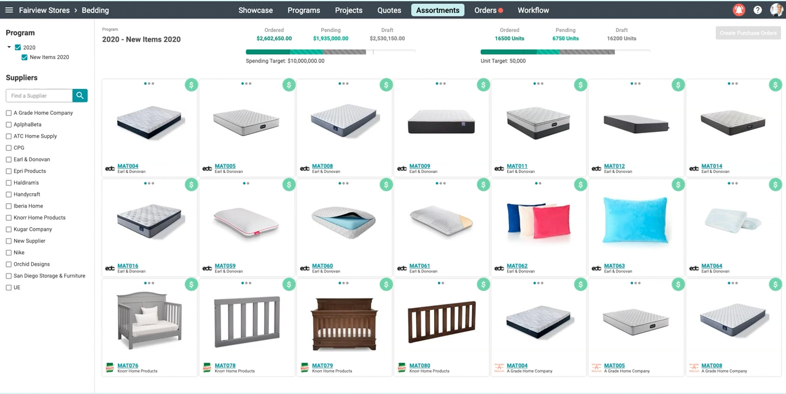The width and height of the screenshot is (786, 394).
Task: Uncheck the New Items 2020 checkbox
Action: click(x=25, y=57)
